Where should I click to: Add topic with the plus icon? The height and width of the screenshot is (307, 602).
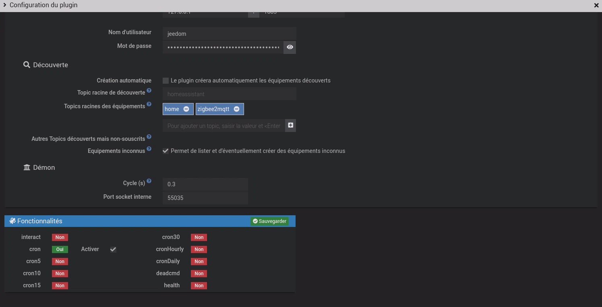coord(290,125)
